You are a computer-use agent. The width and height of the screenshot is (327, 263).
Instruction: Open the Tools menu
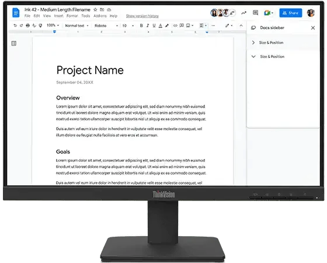(85, 16)
